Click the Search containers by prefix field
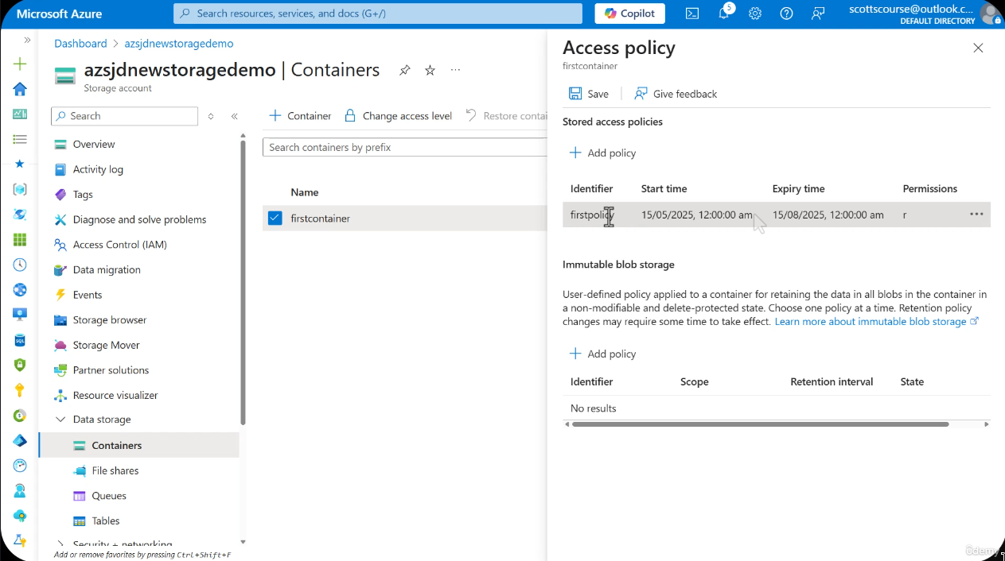This screenshot has height=561, width=1005. pos(404,147)
